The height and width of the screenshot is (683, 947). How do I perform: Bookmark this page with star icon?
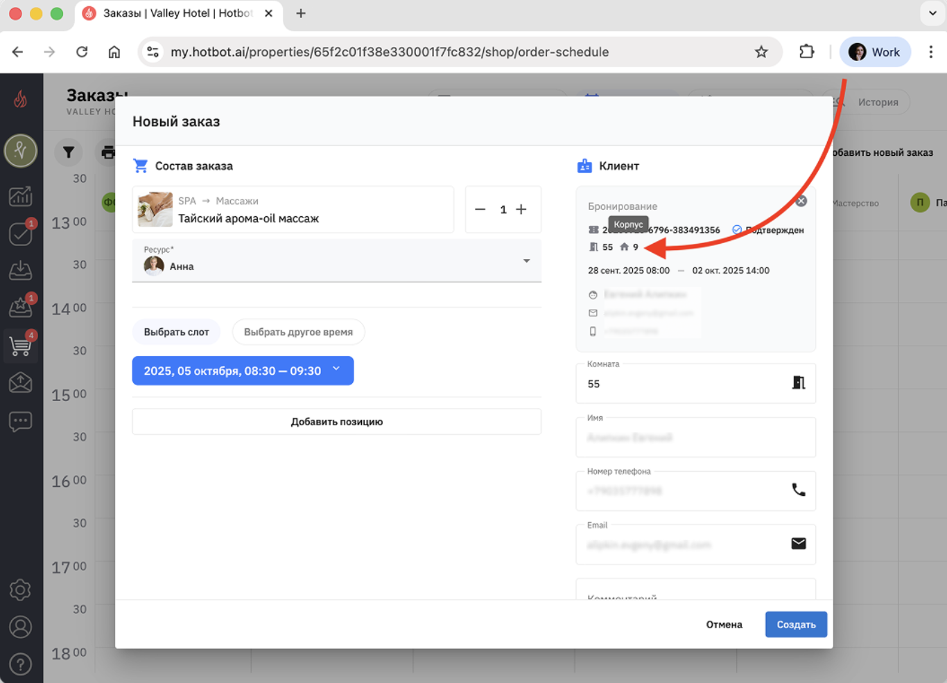point(761,52)
